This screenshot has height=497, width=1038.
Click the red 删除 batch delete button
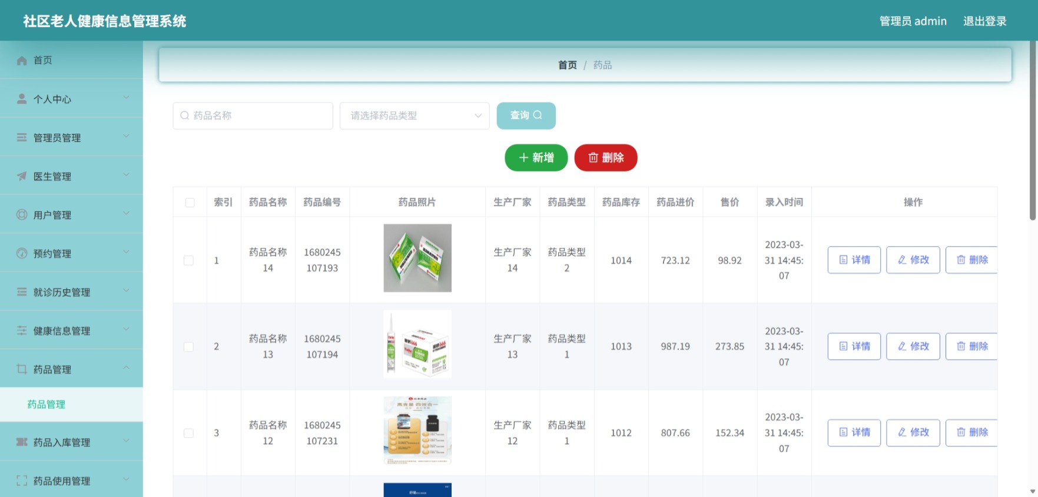pos(606,158)
